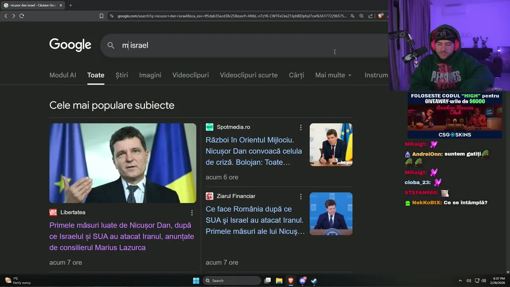Switch to the 'Modul AI' tab

pyautogui.click(x=63, y=75)
